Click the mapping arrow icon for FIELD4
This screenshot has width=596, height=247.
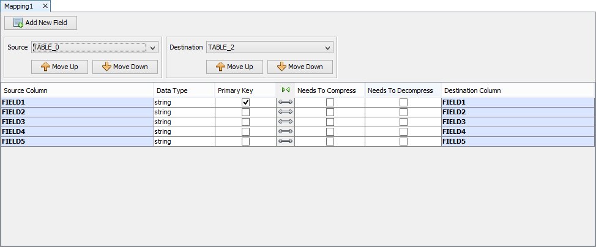point(285,132)
